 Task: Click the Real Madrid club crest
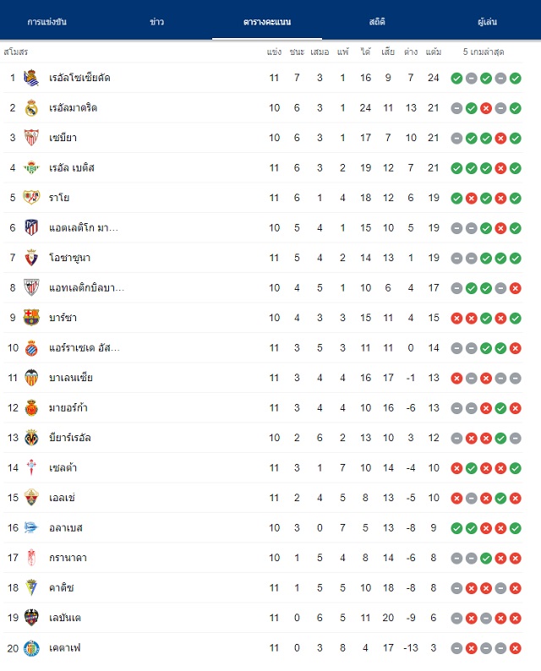(31, 108)
